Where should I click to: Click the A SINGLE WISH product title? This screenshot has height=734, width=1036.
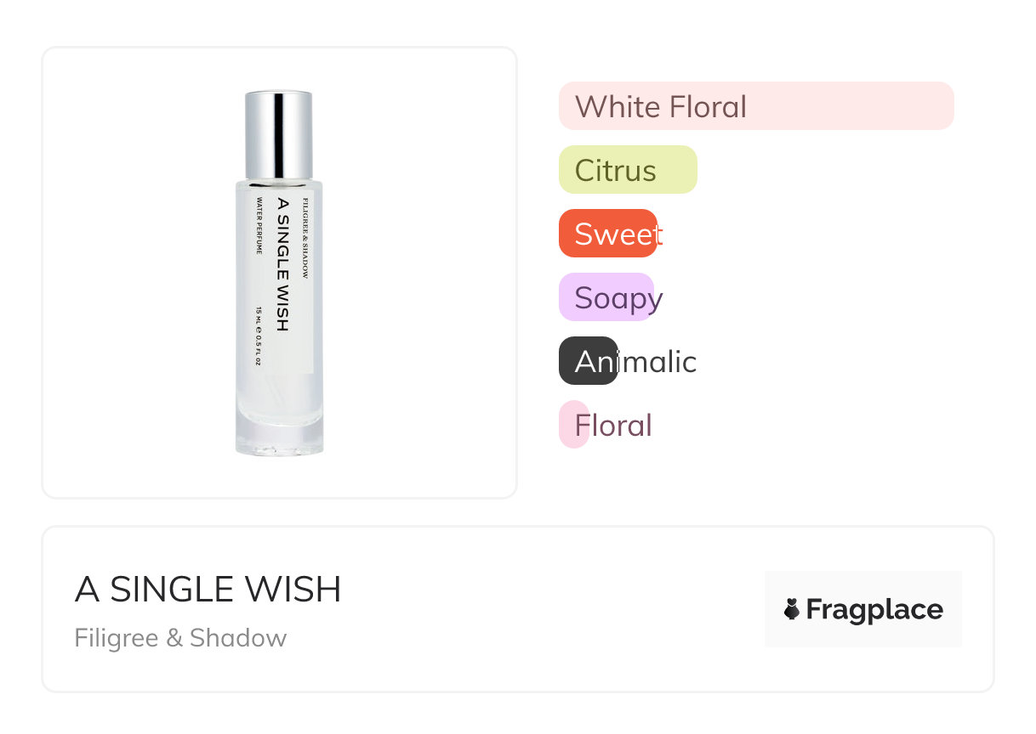(208, 590)
